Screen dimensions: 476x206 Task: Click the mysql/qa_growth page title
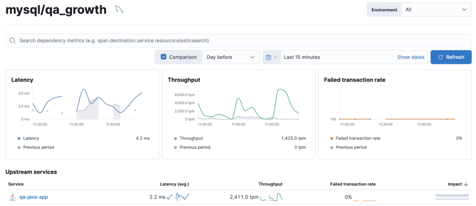(x=56, y=10)
